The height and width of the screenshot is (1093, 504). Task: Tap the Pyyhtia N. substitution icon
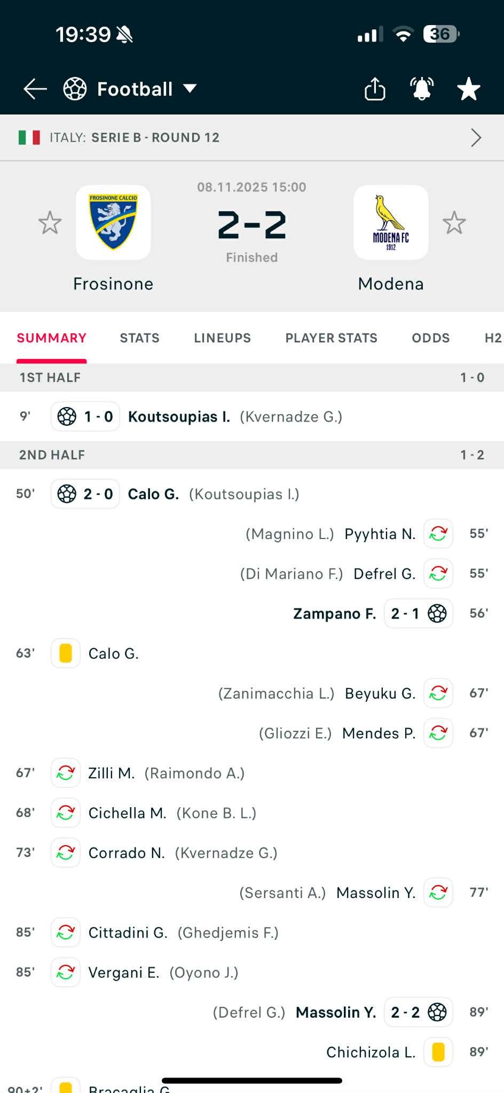click(x=438, y=534)
